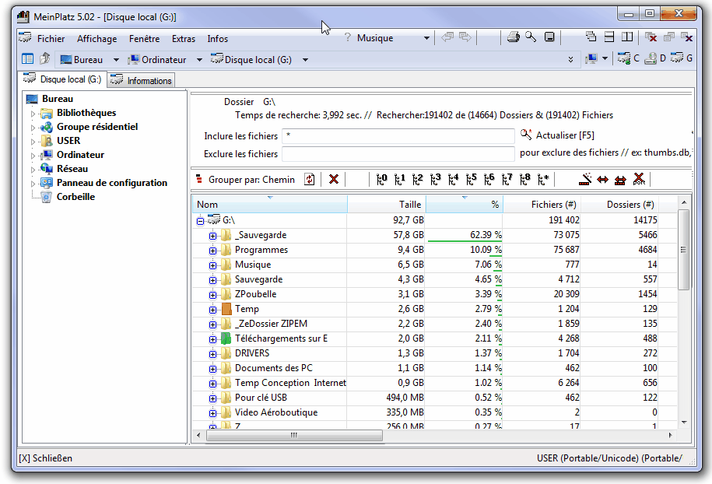Open the Bureau address dropdown arrow

pyautogui.click(x=116, y=60)
